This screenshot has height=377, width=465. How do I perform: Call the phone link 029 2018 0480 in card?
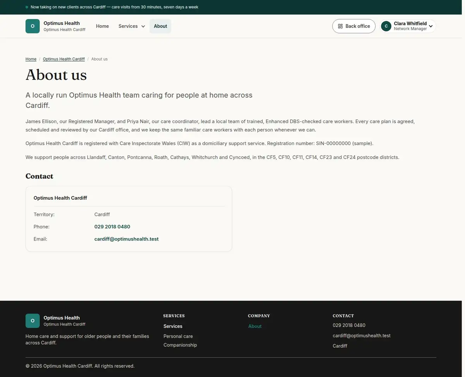click(x=112, y=227)
